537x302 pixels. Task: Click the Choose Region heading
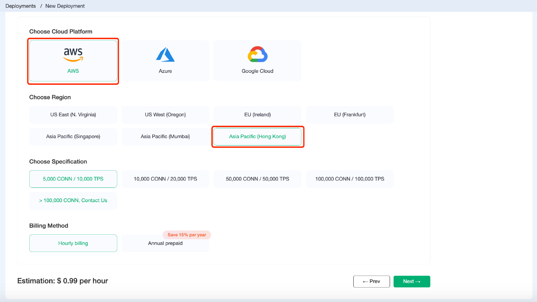(x=50, y=97)
